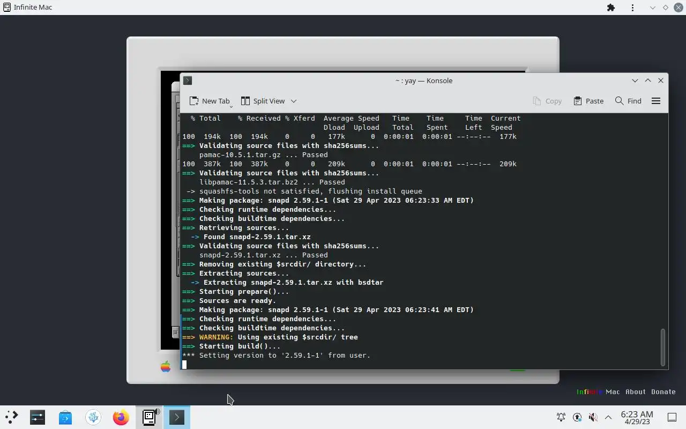Click the About link of Infinite Mac

point(636,391)
